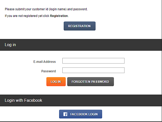Viewport: 162px width, 122px height.
Task: Select the "Log in" section header
Action: (10, 45)
